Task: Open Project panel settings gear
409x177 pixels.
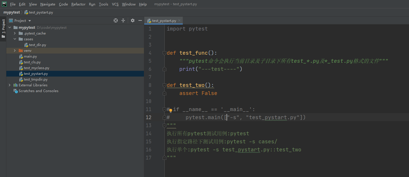Action: [133, 20]
